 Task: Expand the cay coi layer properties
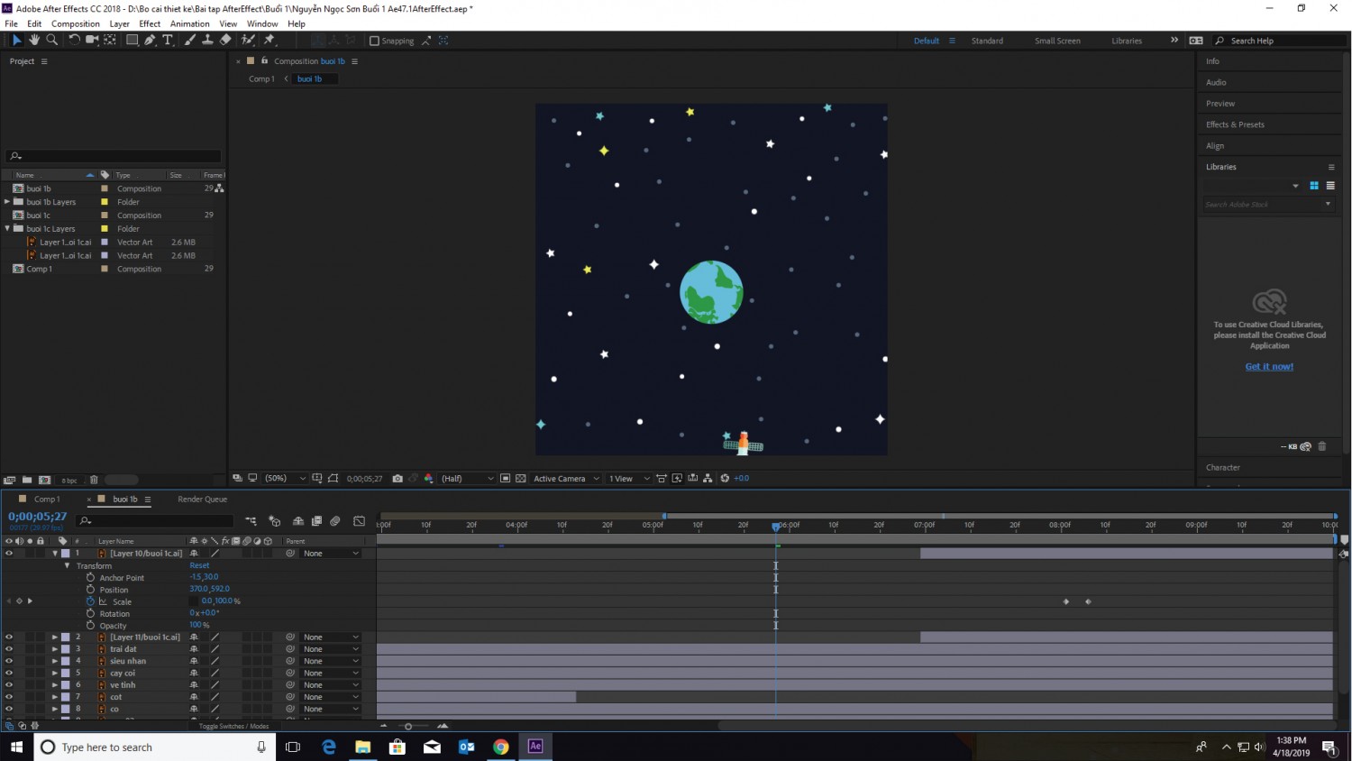tap(55, 673)
